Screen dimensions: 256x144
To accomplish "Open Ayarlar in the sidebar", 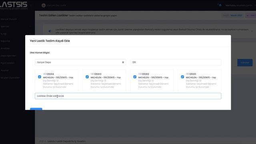I will click(4, 70).
